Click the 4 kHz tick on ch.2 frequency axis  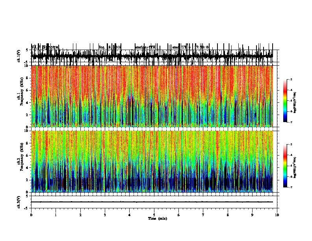(28, 168)
